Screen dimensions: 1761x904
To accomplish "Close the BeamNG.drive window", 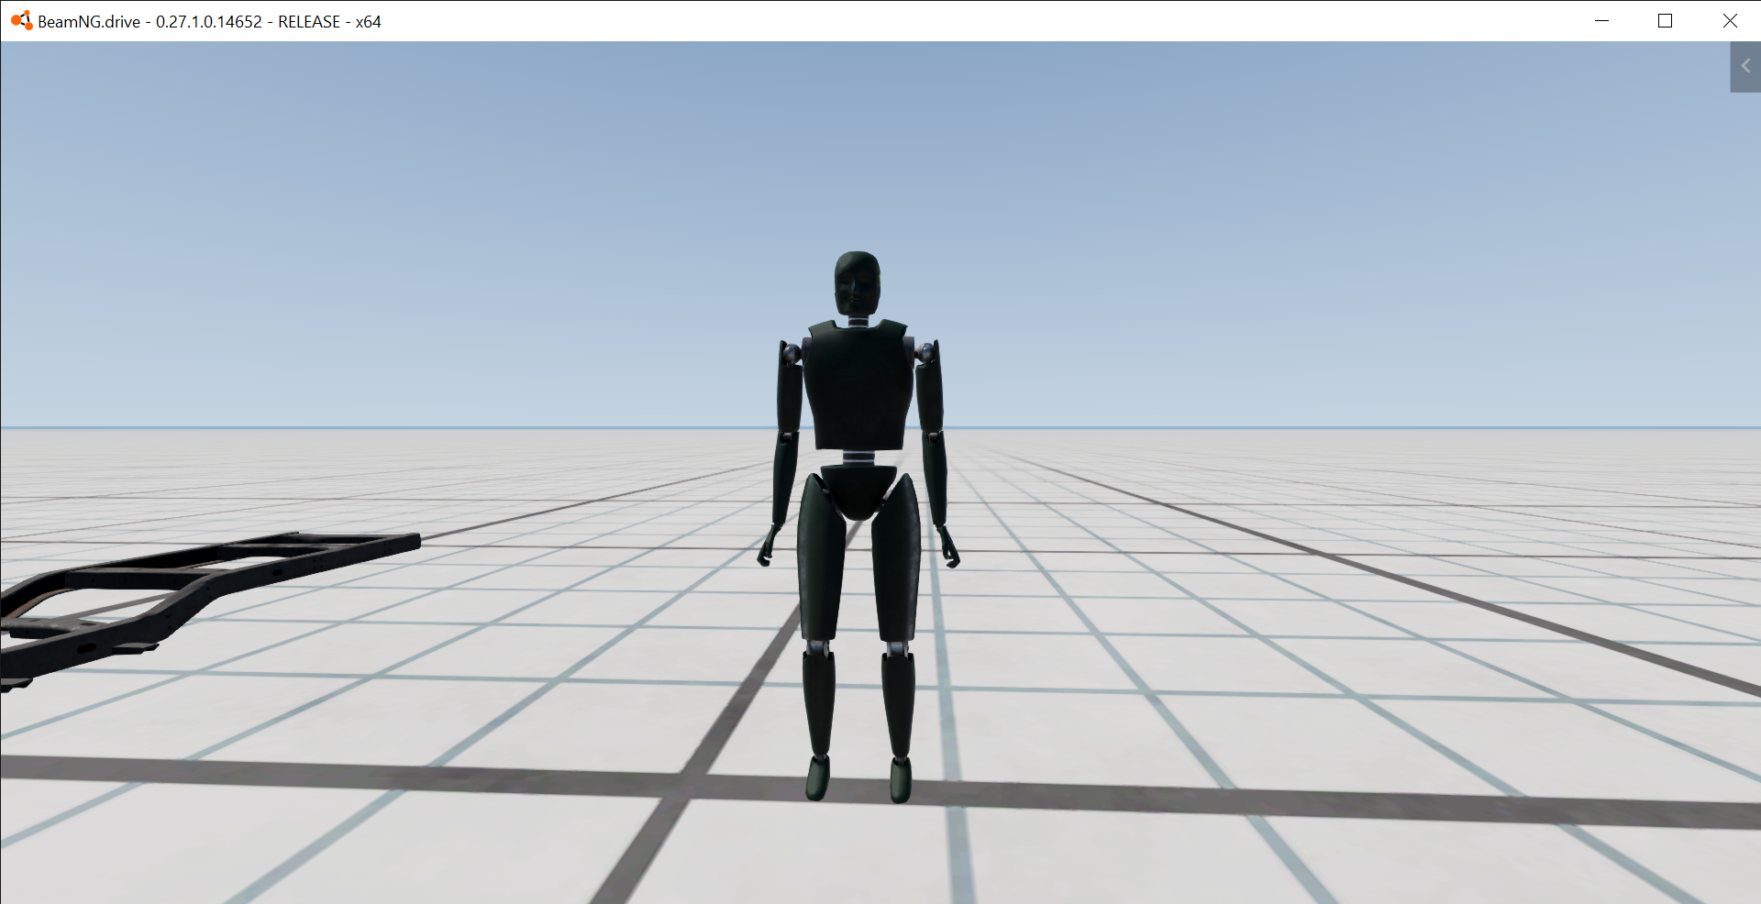I will [1730, 21].
